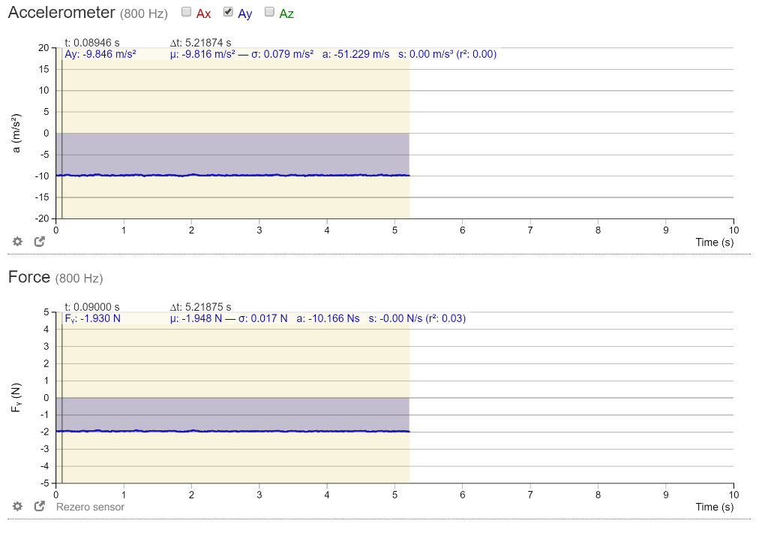Open Accelerometer graph settings gear
The height and width of the screenshot is (536, 768).
pyautogui.click(x=18, y=241)
